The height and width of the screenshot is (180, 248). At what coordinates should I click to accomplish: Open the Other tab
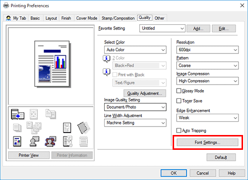159,18
